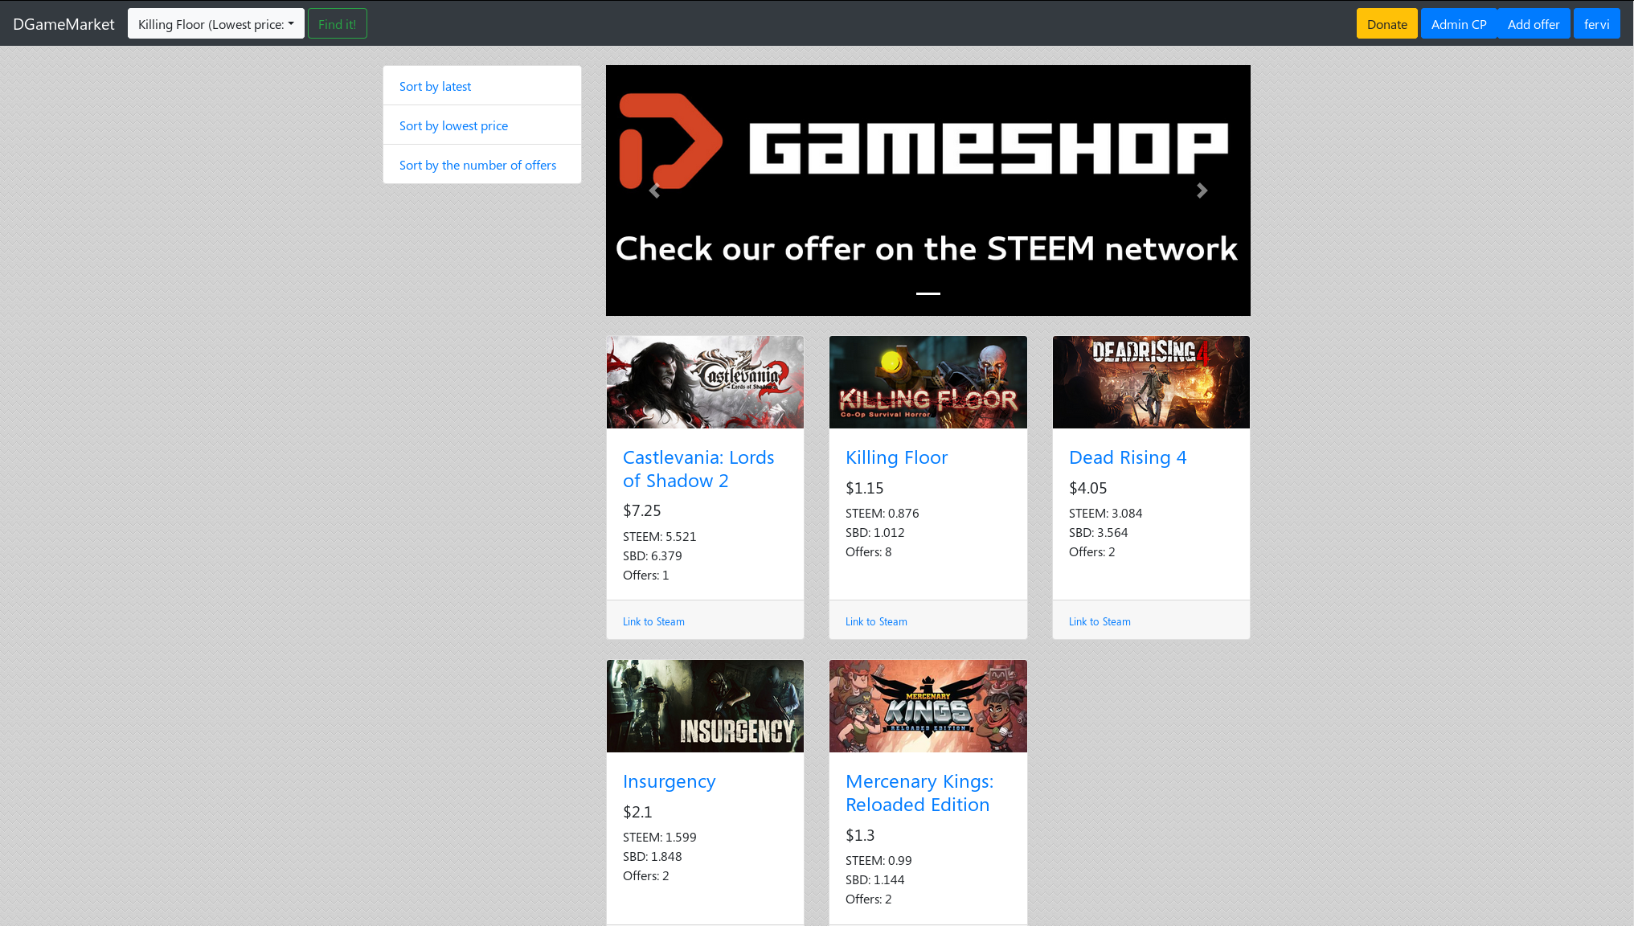This screenshot has width=1634, height=926.
Task: Click the SBD: 1.012 value
Action: tap(874, 532)
